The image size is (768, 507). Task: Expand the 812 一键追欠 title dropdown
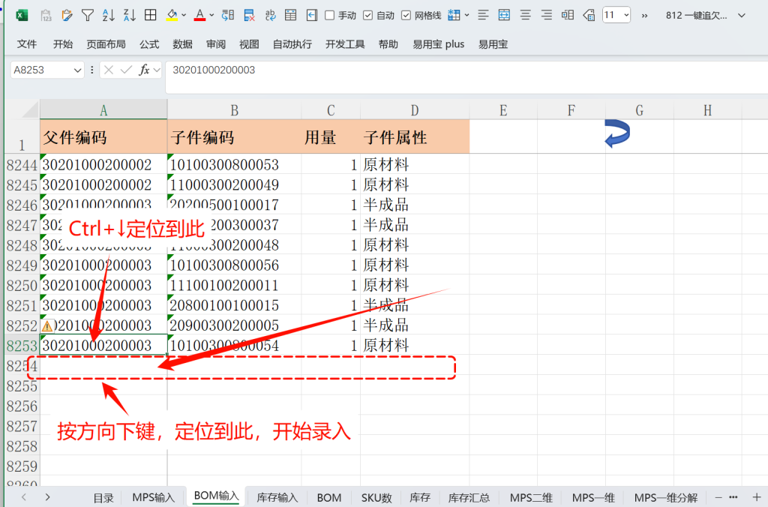742,16
